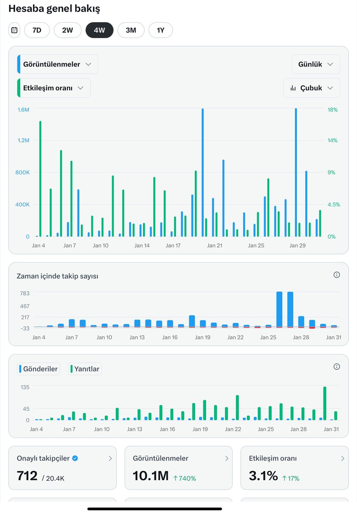
Task: Click the 18% right-axis label
Action: (333, 110)
